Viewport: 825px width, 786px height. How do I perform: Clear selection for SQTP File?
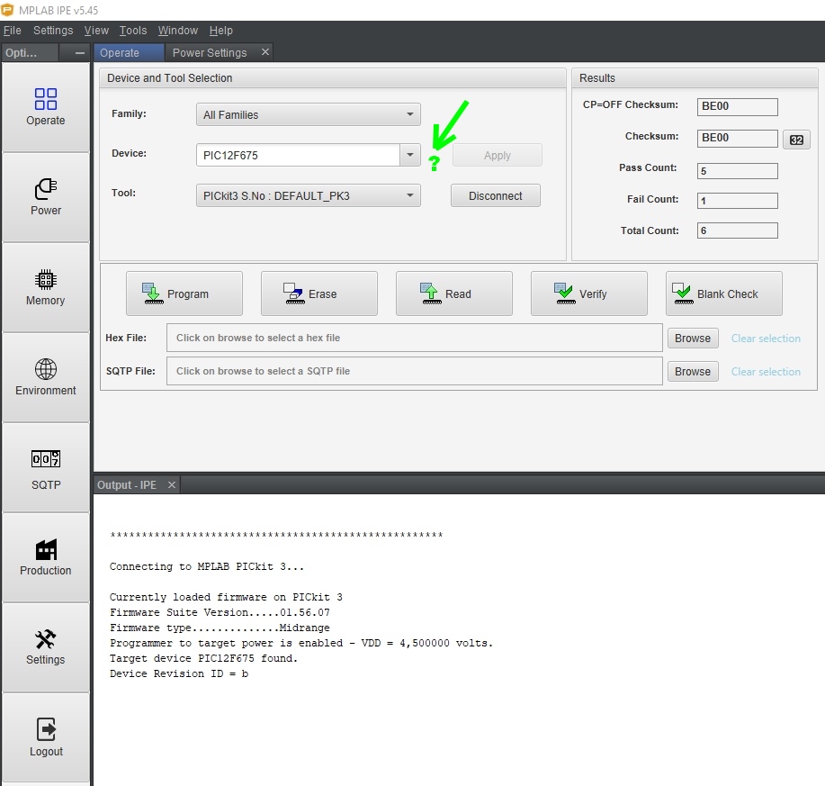click(766, 371)
